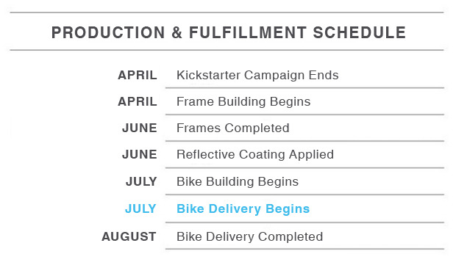Image resolution: width=456 pixels, height=265 pixels.
Task: Click the word PRODUCTION in the title
Action: pyautogui.click(x=108, y=32)
